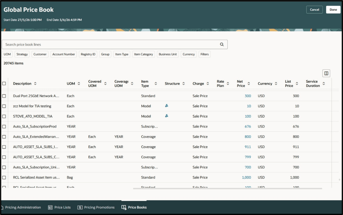Check the AUTO_ASSET_SLA_SUBS_C row checkbox
This screenshot has height=215, width=343.
pos(4,157)
